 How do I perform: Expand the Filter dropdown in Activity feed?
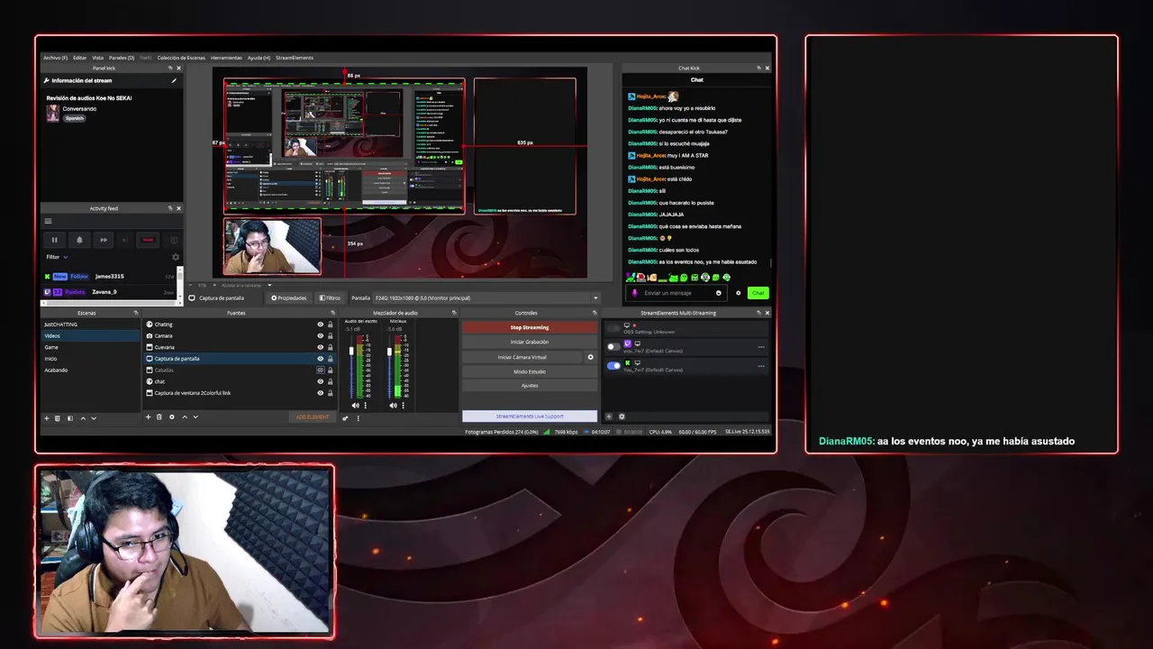pyautogui.click(x=58, y=257)
